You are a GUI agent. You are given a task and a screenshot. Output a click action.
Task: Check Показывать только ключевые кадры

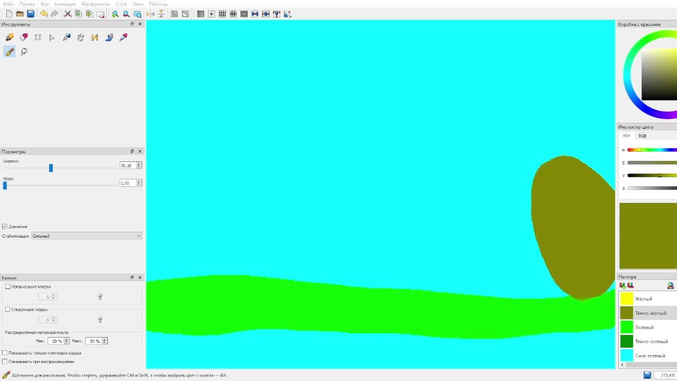tap(5, 352)
